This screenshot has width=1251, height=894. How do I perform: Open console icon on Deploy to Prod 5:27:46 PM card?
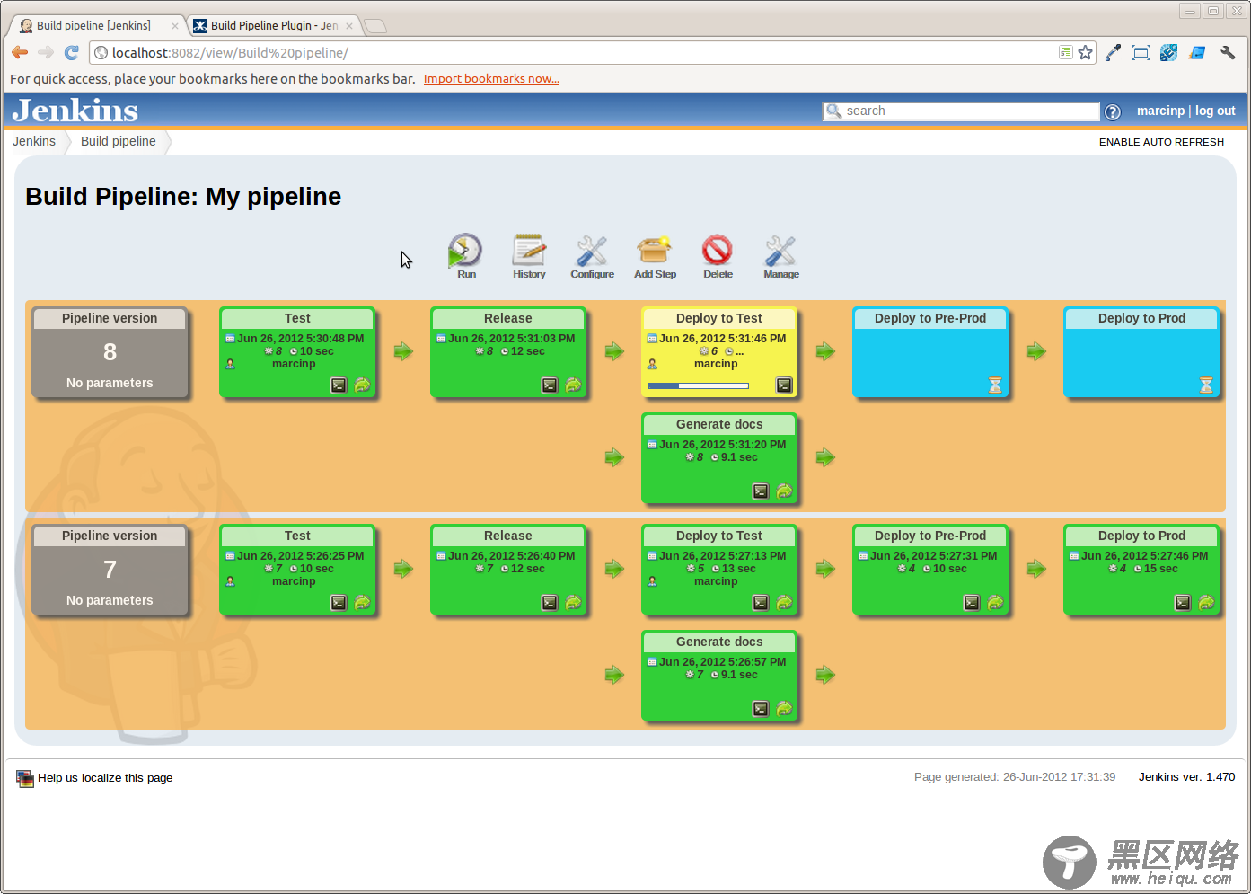click(x=1183, y=603)
